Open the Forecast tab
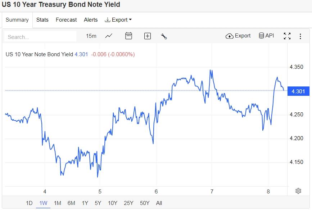The height and width of the screenshot is (210, 312). pos(66,20)
